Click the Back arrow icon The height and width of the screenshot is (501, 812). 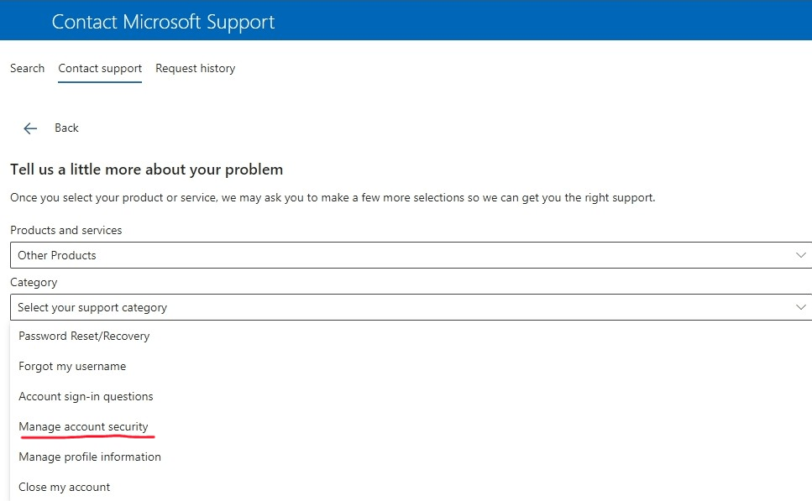click(30, 128)
